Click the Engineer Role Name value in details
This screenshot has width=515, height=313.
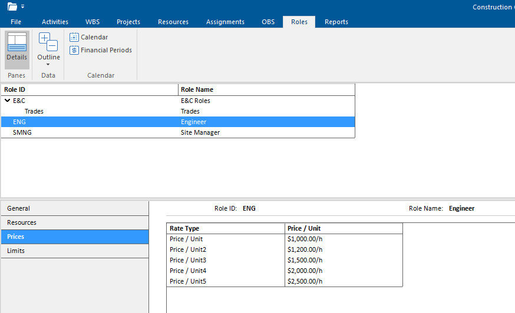coord(461,208)
